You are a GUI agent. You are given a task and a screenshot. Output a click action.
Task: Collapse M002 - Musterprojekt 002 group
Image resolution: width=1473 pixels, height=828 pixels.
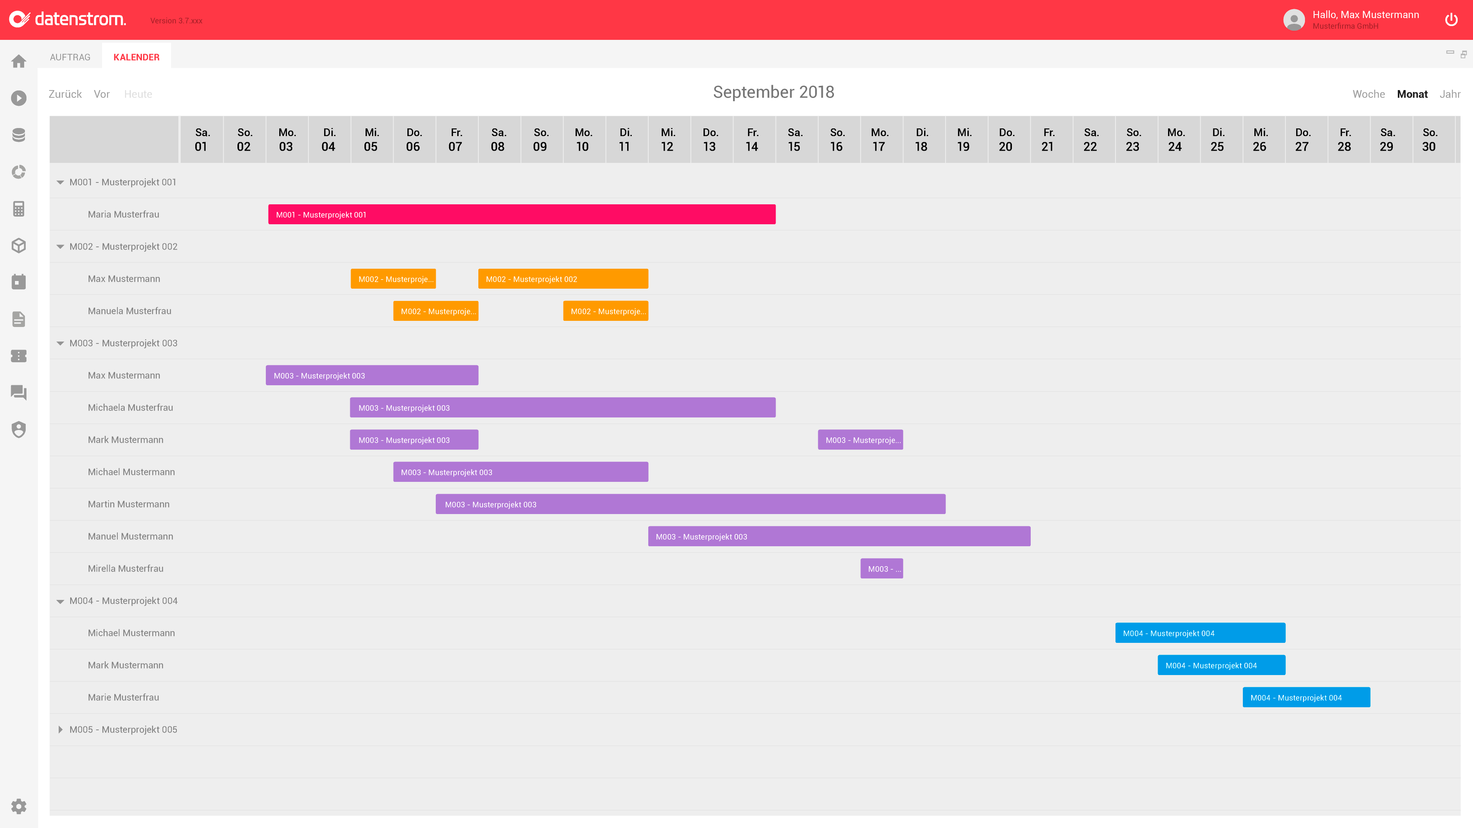[60, 247]
